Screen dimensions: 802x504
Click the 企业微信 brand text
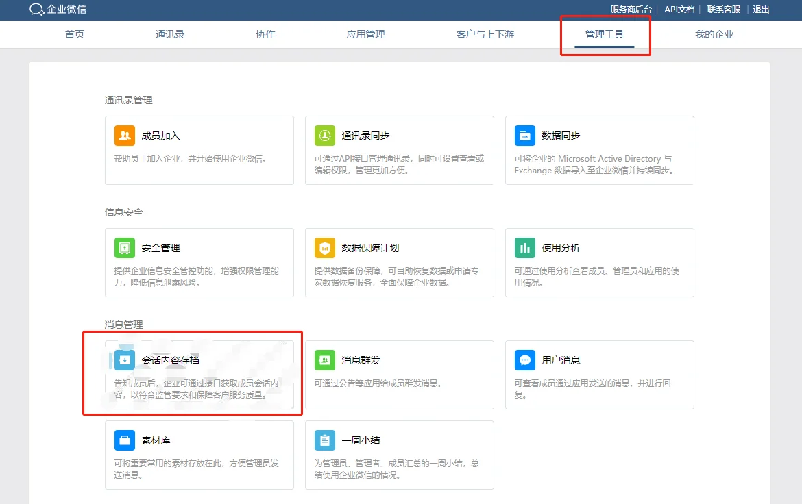pos(66,9)
